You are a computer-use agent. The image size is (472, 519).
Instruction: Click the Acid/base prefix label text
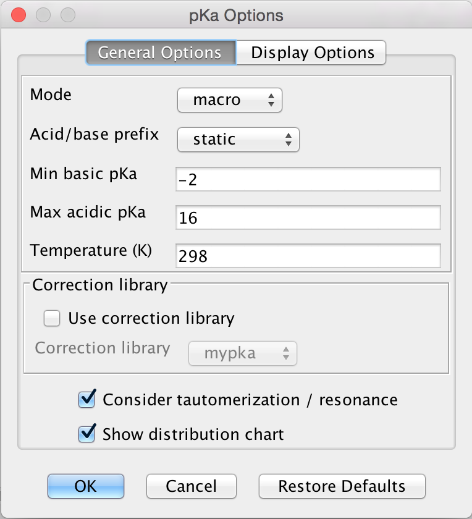click(95, 134)
